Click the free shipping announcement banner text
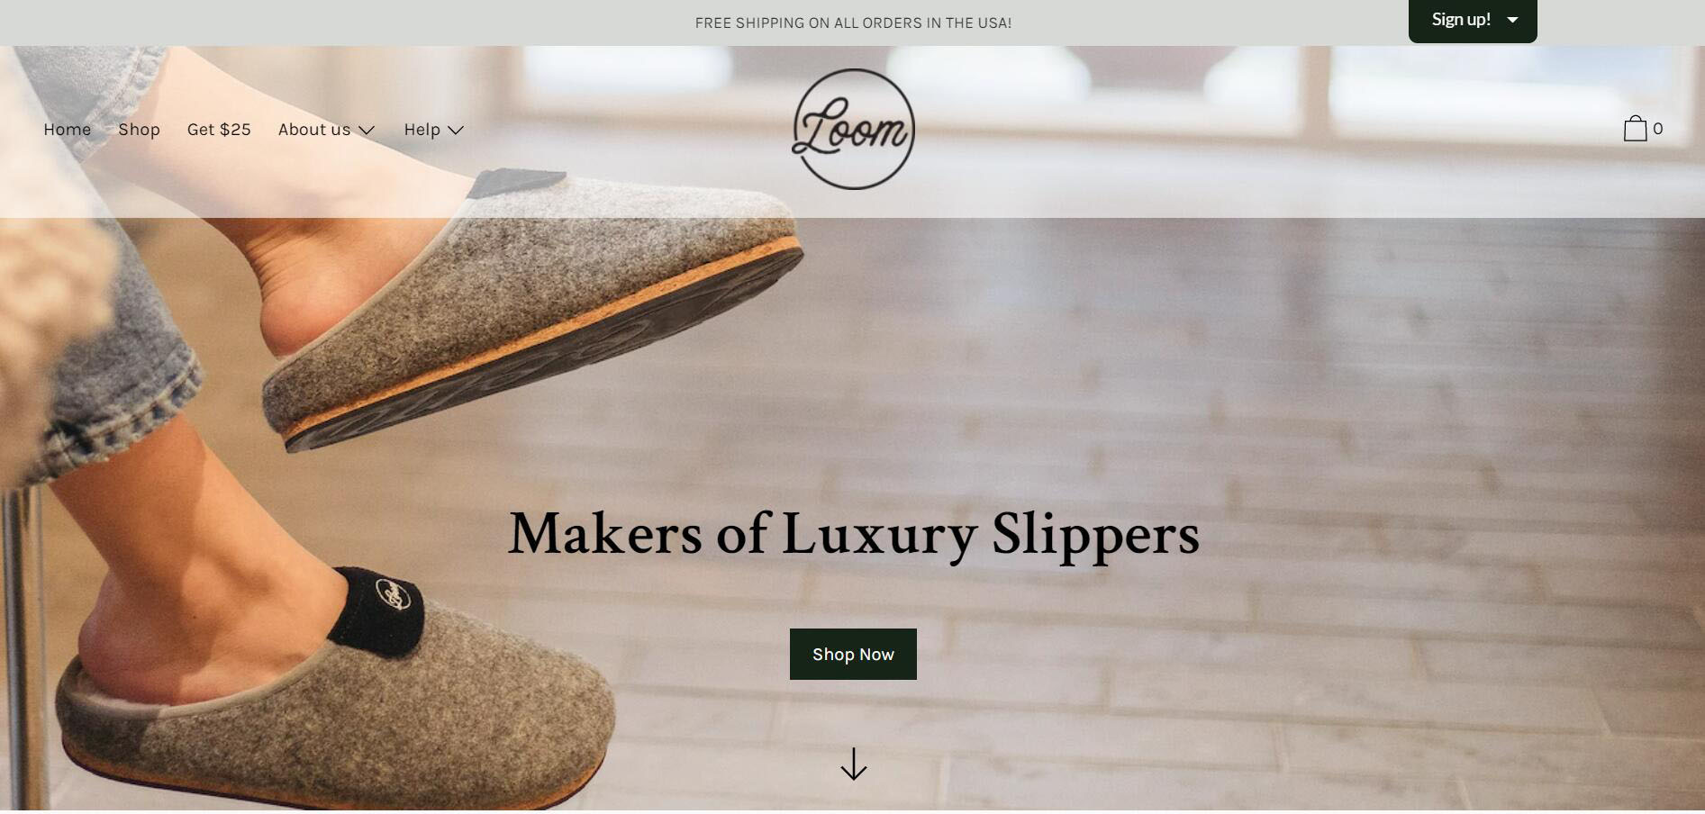The height and width of the screenshot is (814, 1705). (x=853, y=23)
